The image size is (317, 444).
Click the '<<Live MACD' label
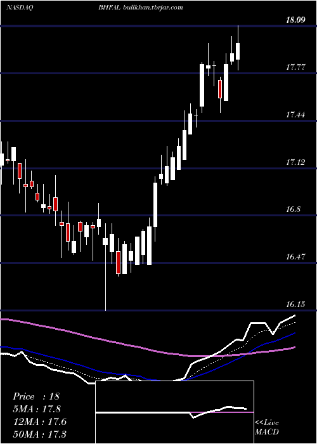click(x=267, y=427)
